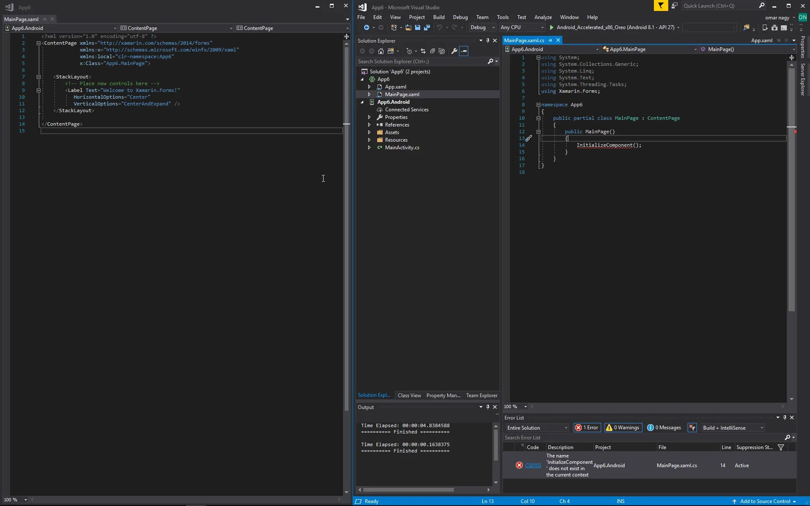Collapse the ContentPage element in XAML editor
This screenshot has width=810, height=506.
(x=38, y=43)
